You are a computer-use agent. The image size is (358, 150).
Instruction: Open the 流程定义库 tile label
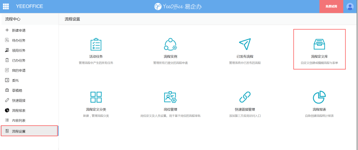point(319,56)
